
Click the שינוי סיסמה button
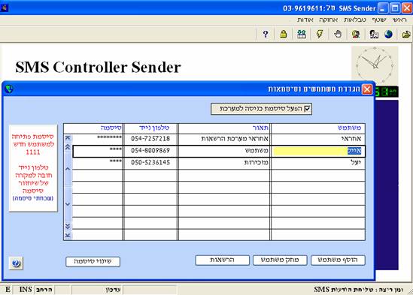pos(93,262)
